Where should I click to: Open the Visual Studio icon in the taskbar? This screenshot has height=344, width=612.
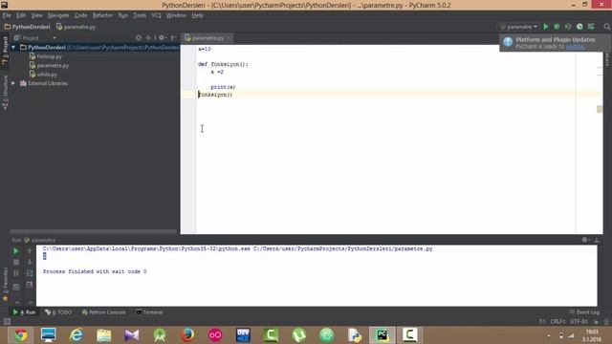click(x=132, y=335)
